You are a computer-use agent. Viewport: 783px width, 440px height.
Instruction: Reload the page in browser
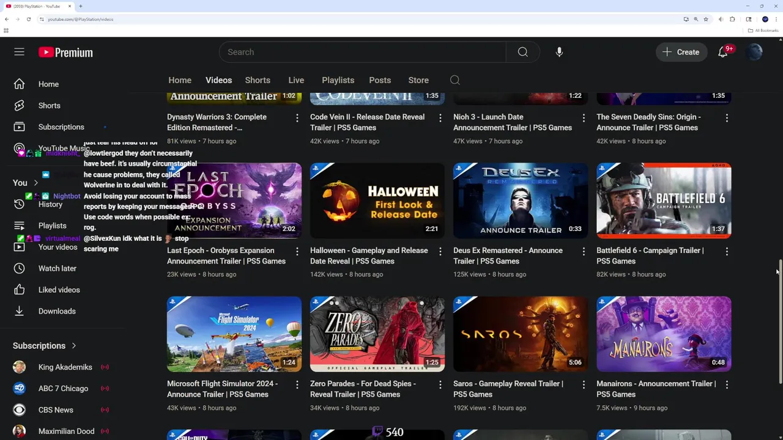28,19
